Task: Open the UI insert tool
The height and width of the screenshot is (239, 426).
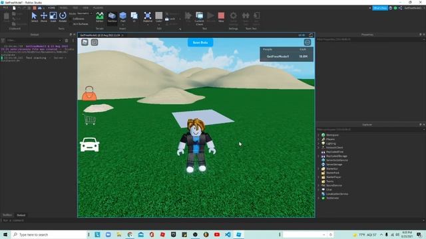Action: 134,17
